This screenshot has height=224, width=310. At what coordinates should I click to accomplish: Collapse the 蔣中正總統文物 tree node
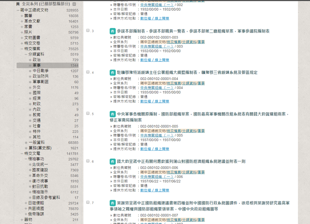point(18,10)
